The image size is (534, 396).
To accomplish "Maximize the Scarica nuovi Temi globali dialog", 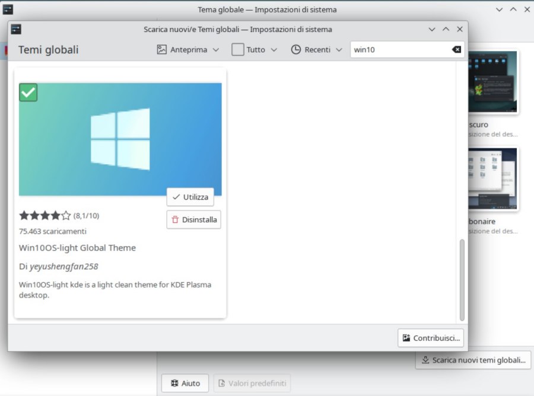I will click(x=446, y=29).
